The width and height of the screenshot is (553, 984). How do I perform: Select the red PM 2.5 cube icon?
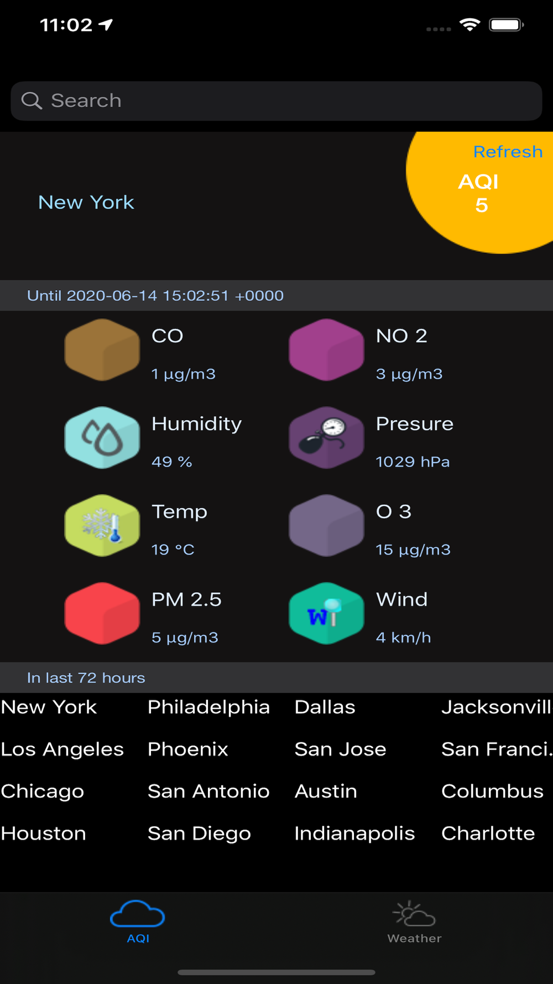[102, 614]
